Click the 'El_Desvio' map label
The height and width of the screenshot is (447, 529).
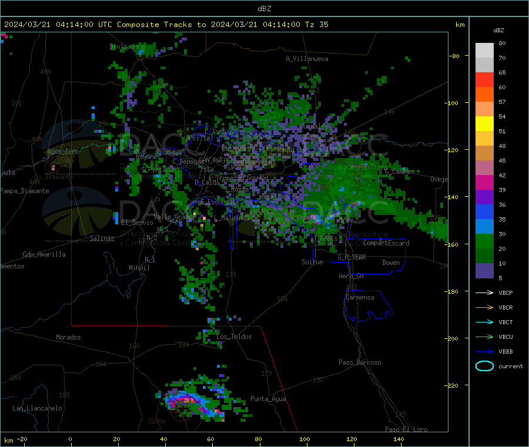pos(137,223)
